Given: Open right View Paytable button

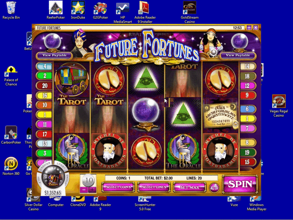Looking at the screenshot, I should [x=238, y=55].
